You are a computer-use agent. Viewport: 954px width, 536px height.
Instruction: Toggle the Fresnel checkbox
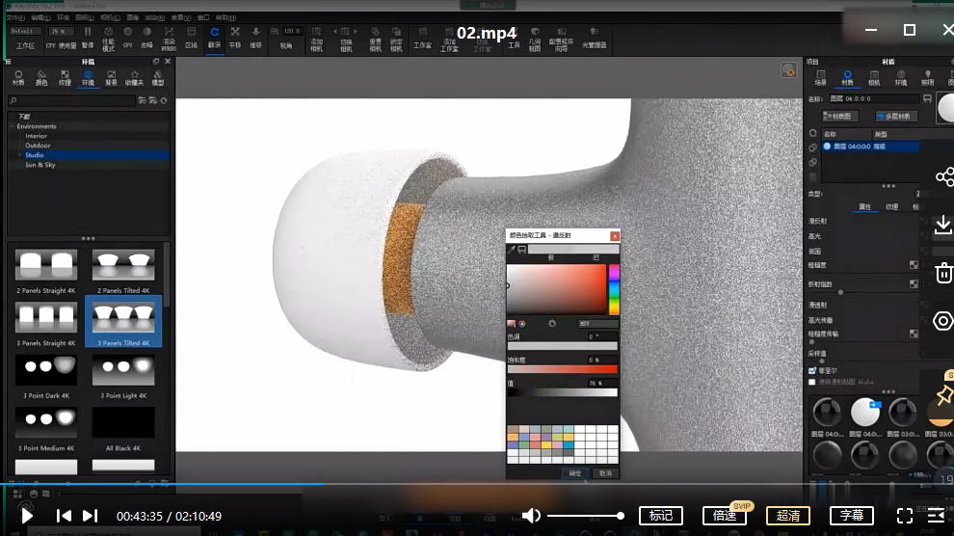(x=812, y=370)
